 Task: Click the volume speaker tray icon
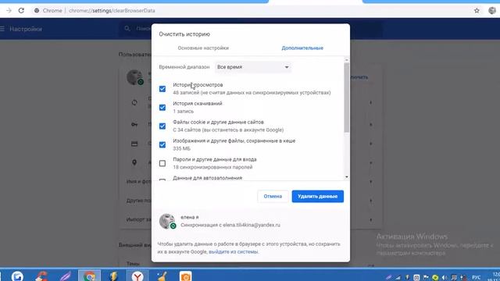coord(445,278)
